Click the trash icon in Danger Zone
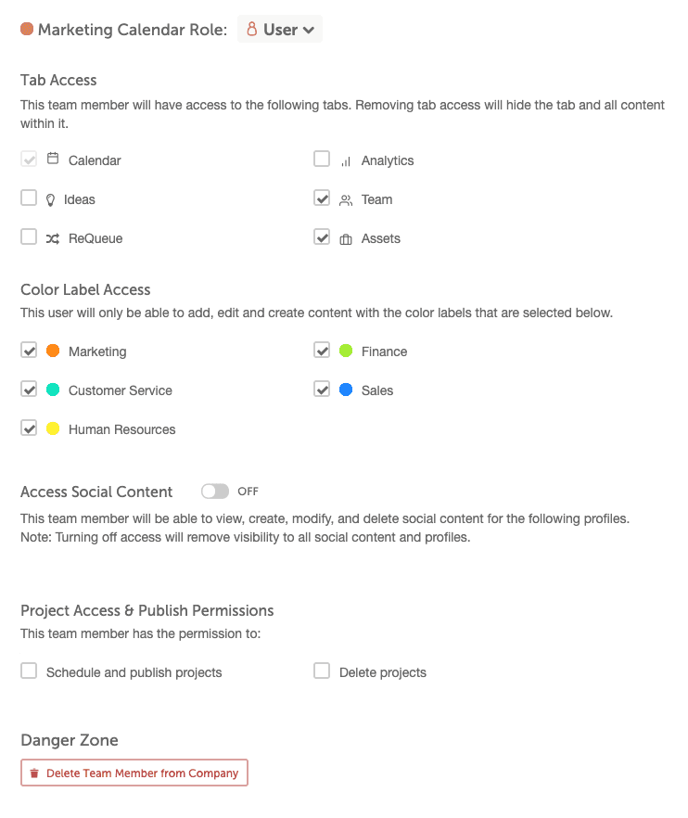Screen dimensions: 688x818 pos(34,773)
